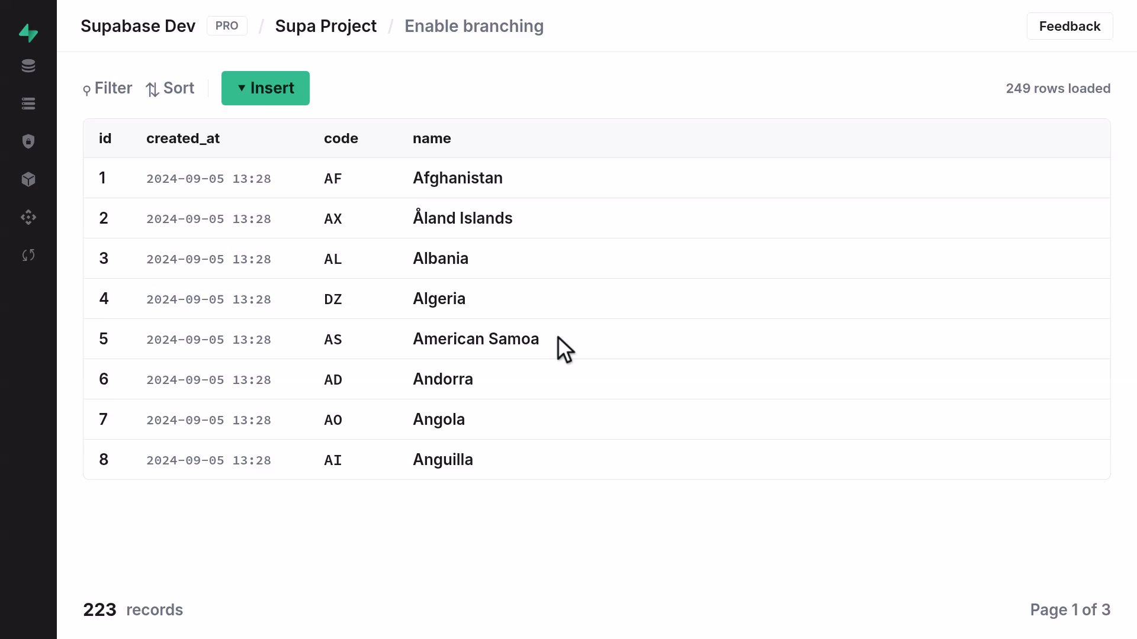Viewport: 1137px width, 639px height.
Task: Open the Storage cube icon in sidebar
Action: 28,179
